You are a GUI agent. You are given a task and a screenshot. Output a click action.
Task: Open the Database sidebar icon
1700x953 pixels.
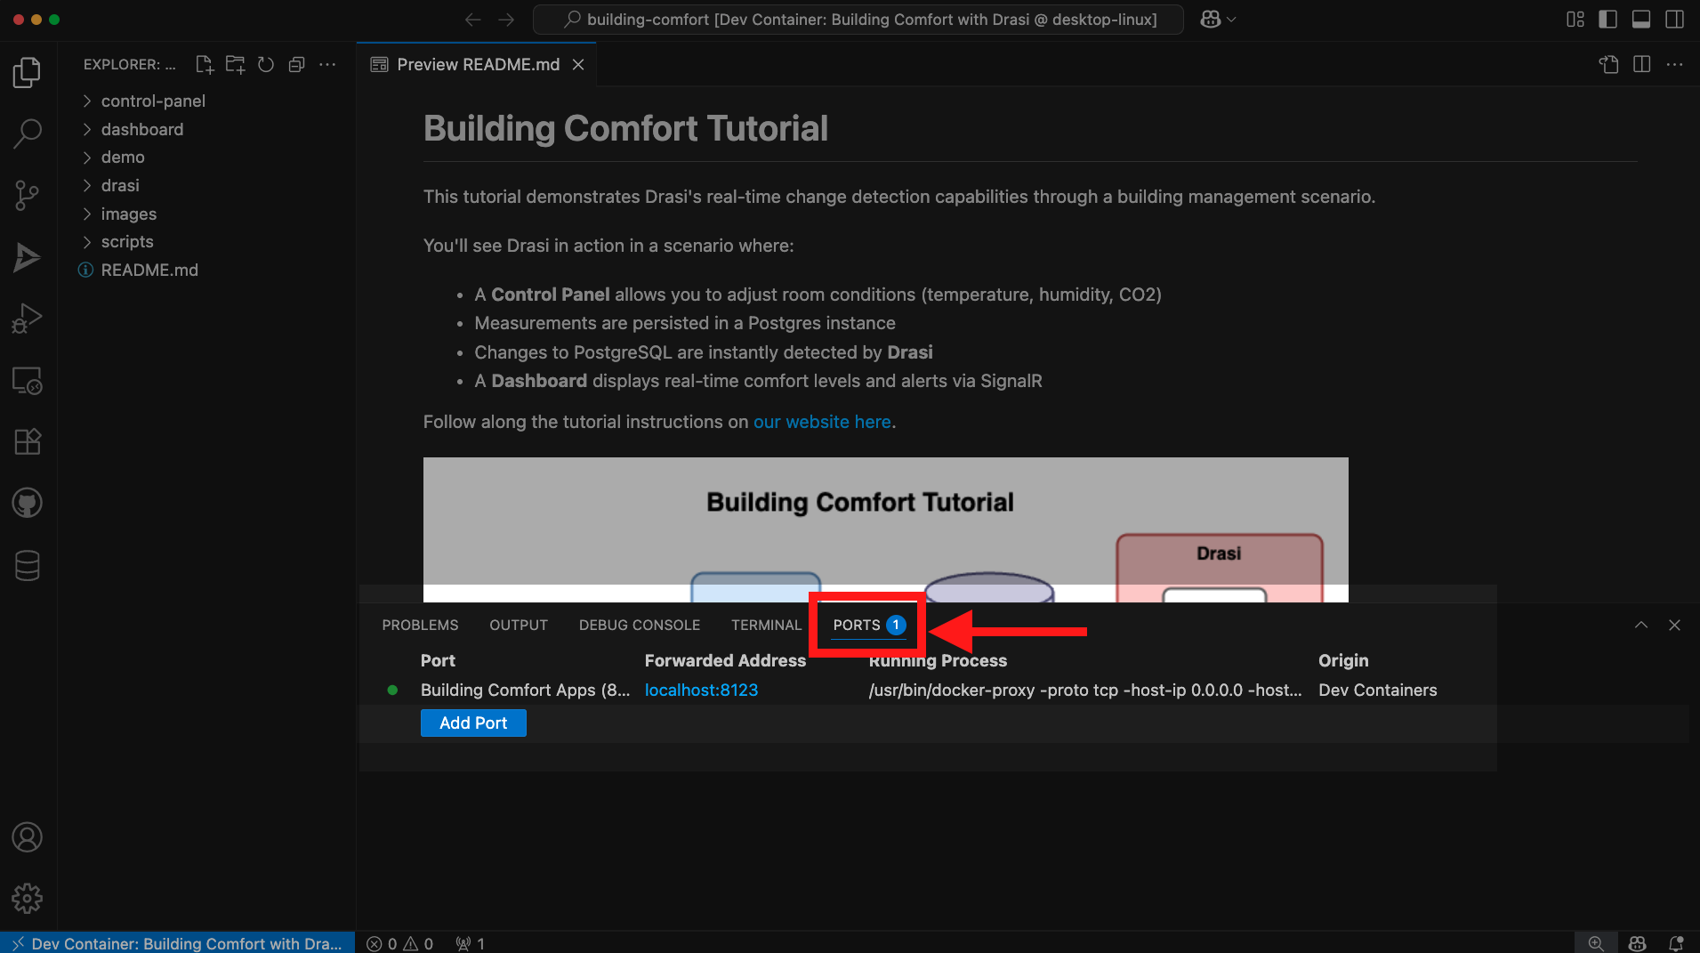pos(27,565)
